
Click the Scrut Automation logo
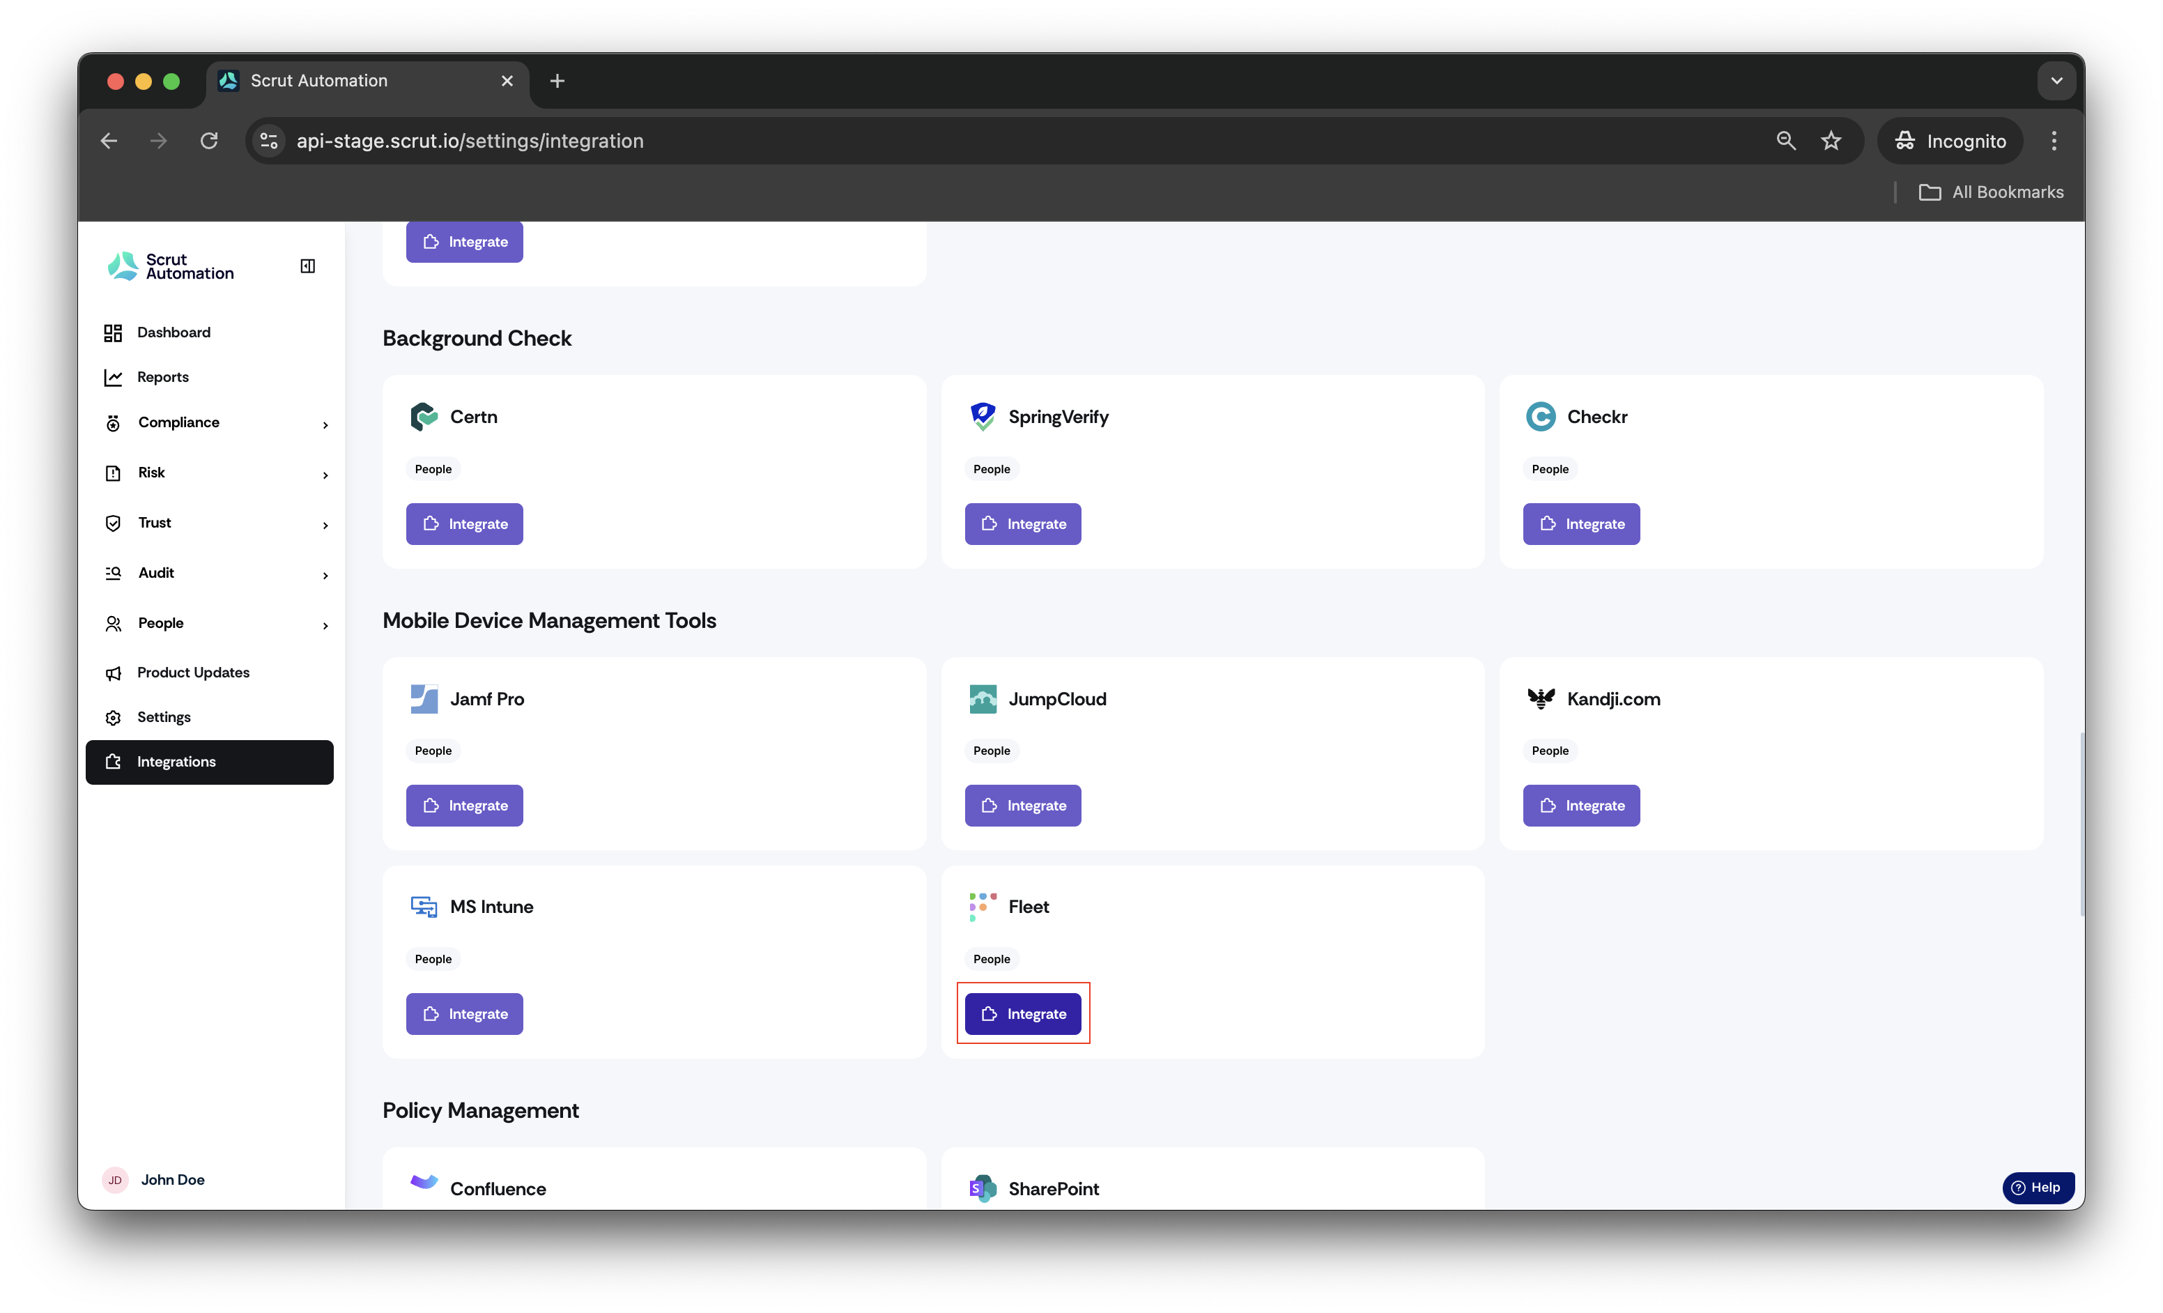tap(170, 266)
